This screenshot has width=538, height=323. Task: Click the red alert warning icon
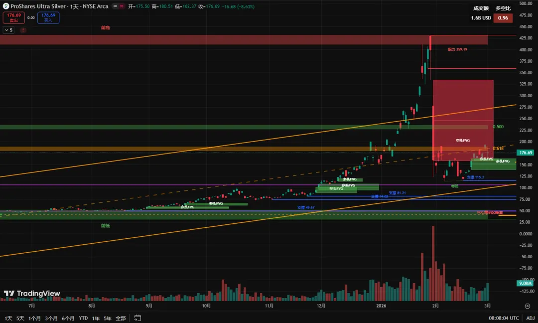pyautogui.click(x=22, y=30)
